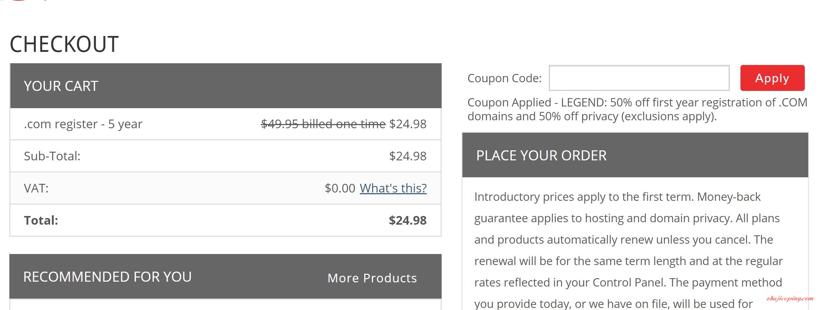Image resolution: width=820 pixels, height=310 pixels.
Task: Click the Coupon Code label text
Action: coord(504,78)
